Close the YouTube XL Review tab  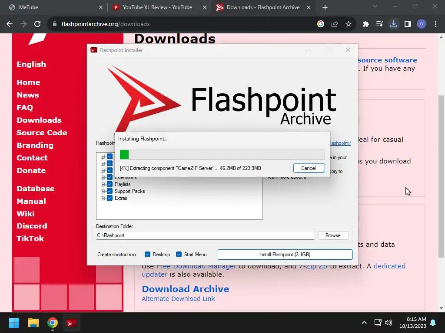[205, 7]
